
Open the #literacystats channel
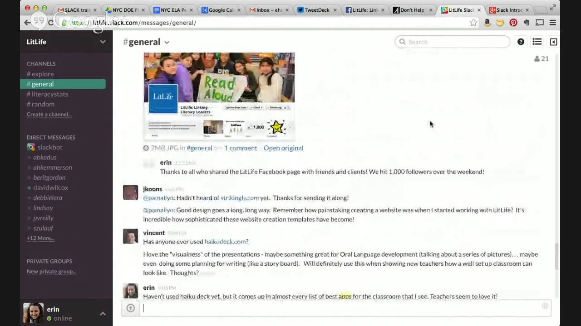47,94
